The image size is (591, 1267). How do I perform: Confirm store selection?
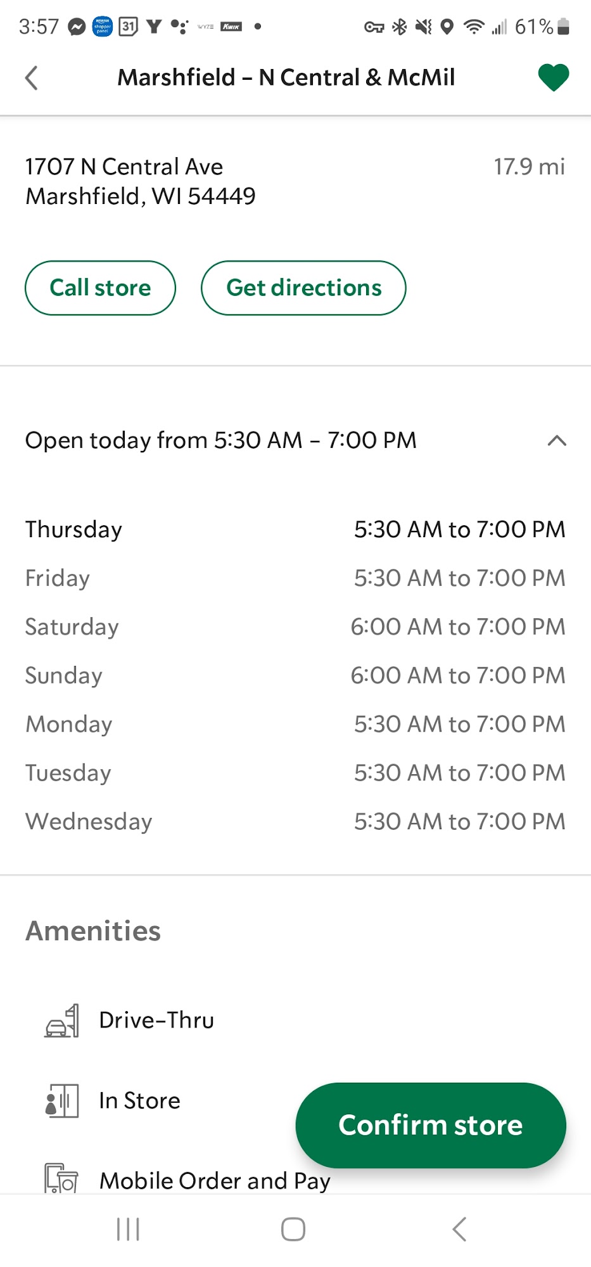[430, 1125]
